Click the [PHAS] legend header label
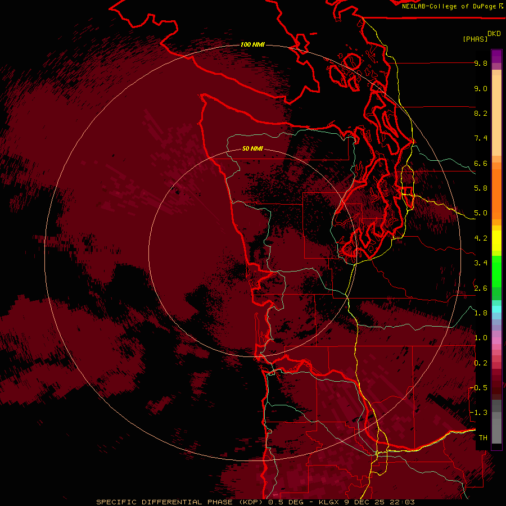 [475, 39]
